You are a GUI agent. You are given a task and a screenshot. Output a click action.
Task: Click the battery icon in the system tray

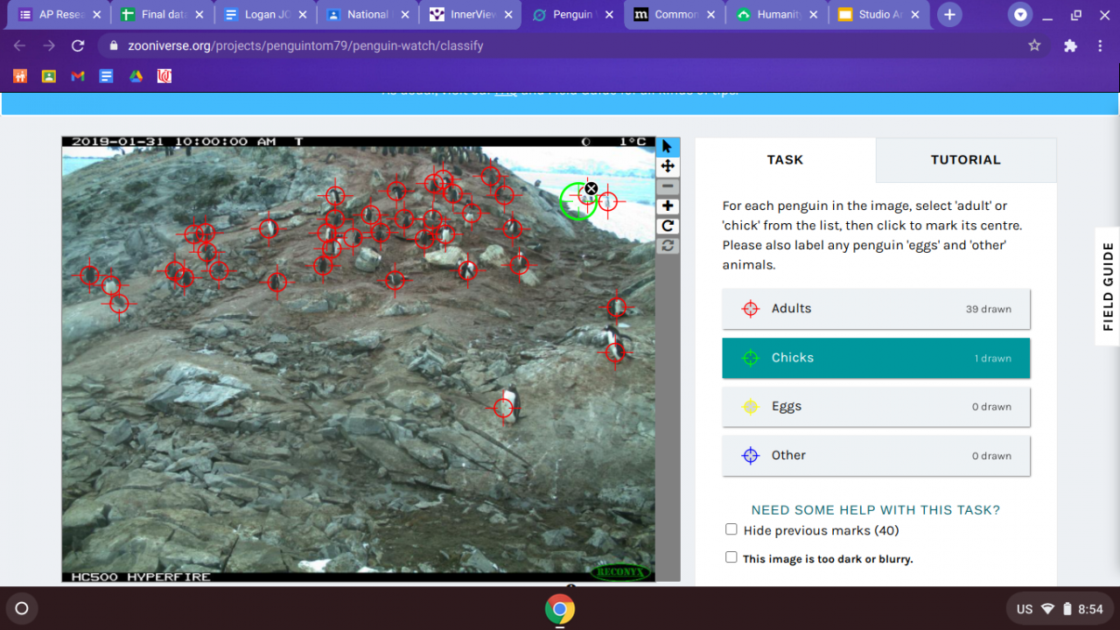coord(1066,609)
